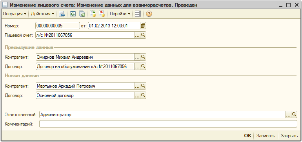
Task: Click magnifier icon next to Договор на обслуживание
Action: (x=143, y=67)
